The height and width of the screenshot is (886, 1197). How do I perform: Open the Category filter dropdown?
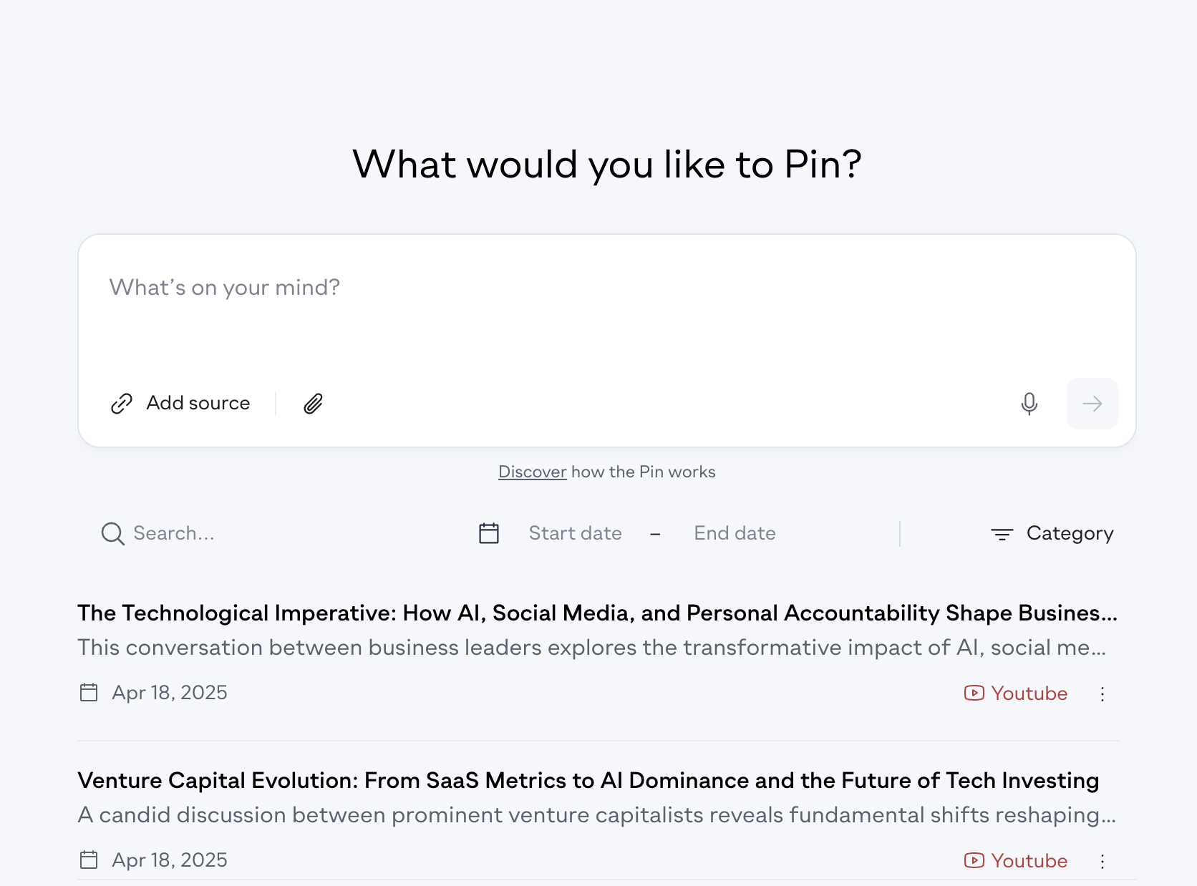click(x=1052, y=533)
